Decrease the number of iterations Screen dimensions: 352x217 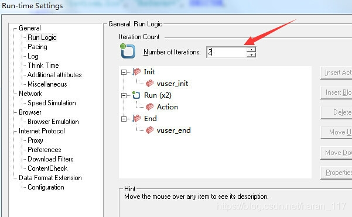251,55
